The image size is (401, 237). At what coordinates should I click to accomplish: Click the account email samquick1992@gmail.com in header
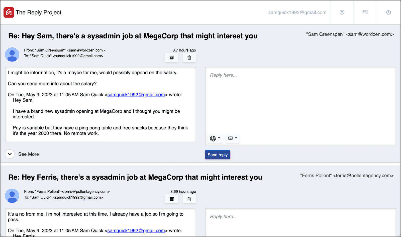pos(297,13)
